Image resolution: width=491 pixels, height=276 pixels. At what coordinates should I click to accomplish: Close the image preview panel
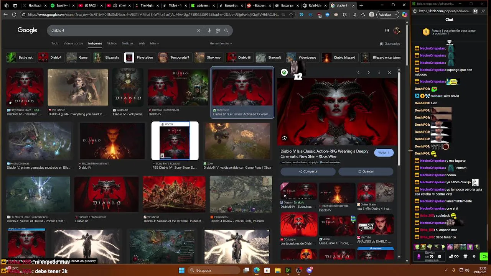click(389, 72)
